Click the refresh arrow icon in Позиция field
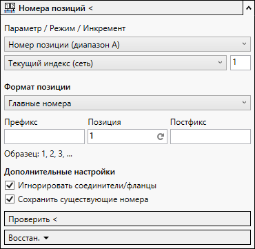The height and width of the screenshot is (249, 255). pos(161,137)
